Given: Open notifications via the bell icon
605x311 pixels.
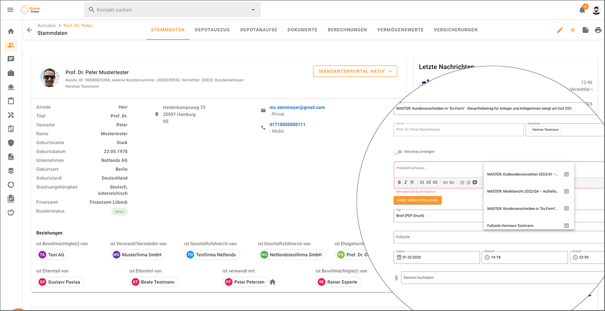Looking at the screenshot, I should click(x=582, y=10).
